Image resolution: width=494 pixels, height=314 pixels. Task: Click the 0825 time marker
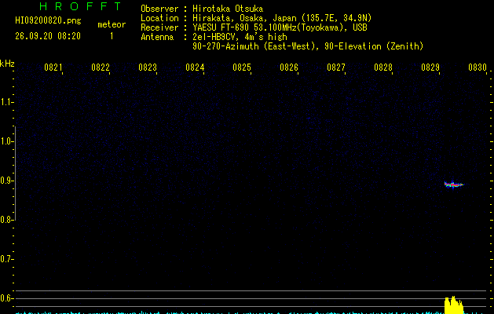(x=242, y=68)
